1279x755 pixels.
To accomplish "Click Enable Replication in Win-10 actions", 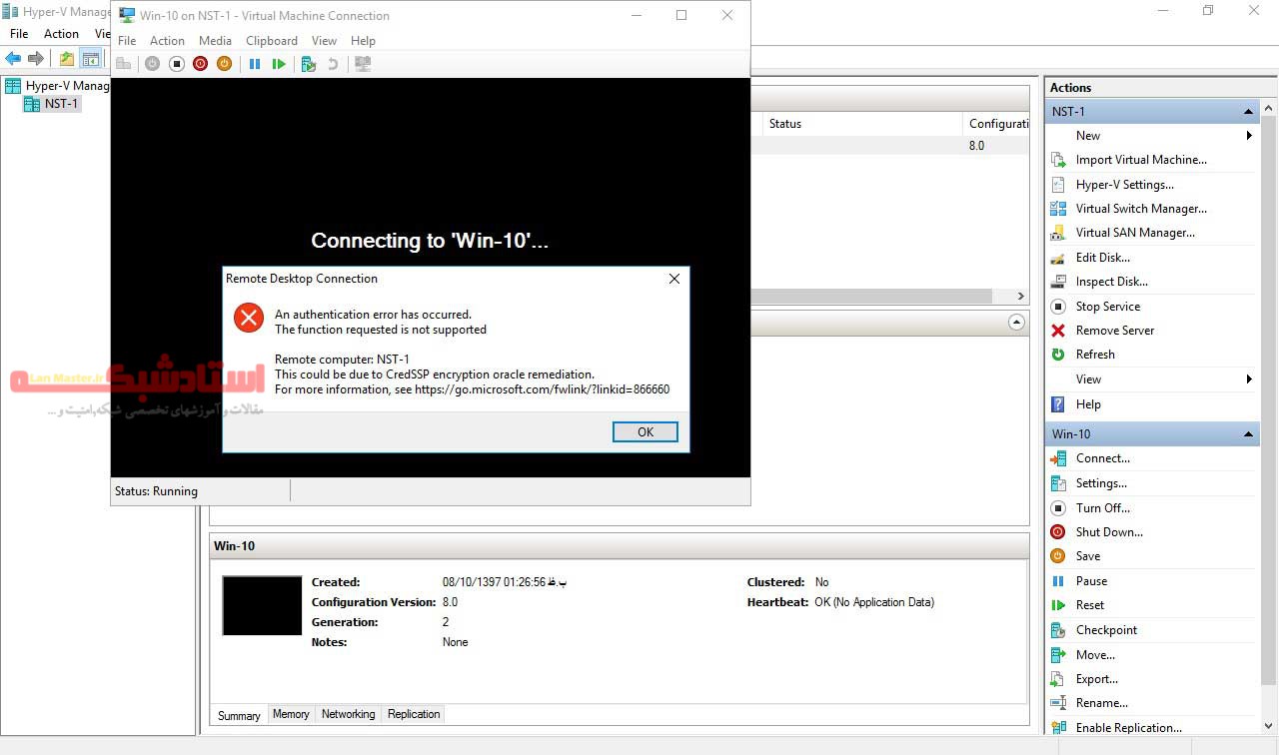I will pos(1128,728).
